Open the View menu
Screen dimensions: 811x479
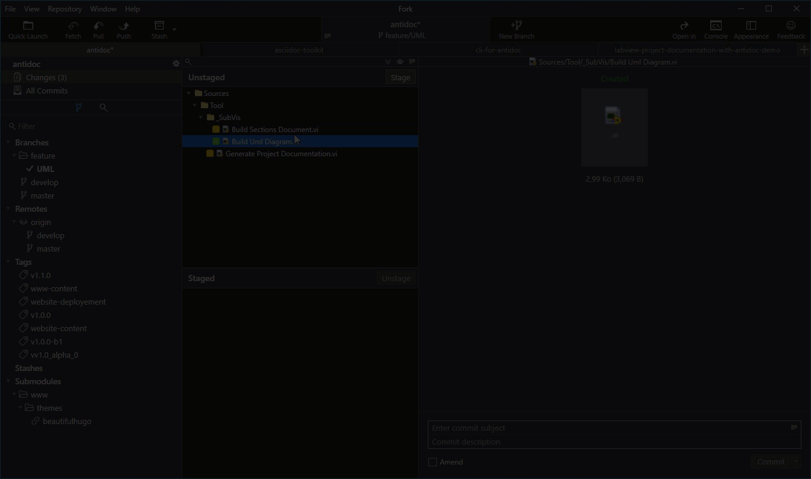(x=32, y=9)
